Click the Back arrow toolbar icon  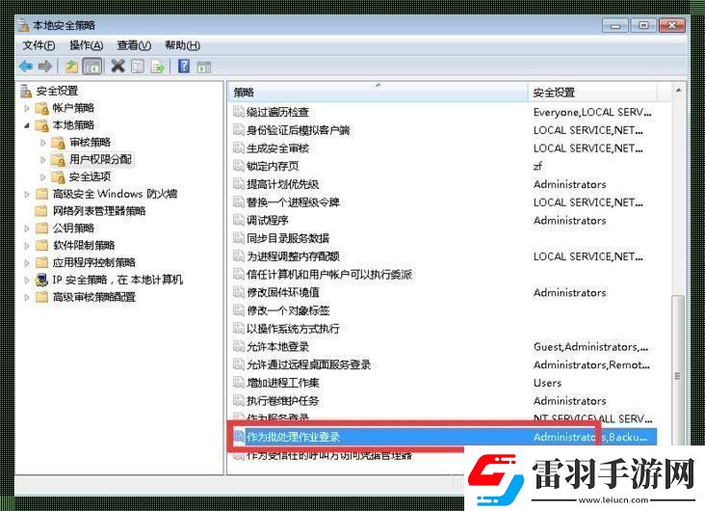point(26,67)
